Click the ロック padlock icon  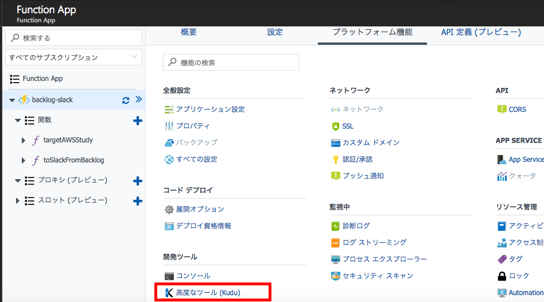click(x=502, y=276)
